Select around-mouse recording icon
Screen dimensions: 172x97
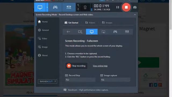point(103,32)
